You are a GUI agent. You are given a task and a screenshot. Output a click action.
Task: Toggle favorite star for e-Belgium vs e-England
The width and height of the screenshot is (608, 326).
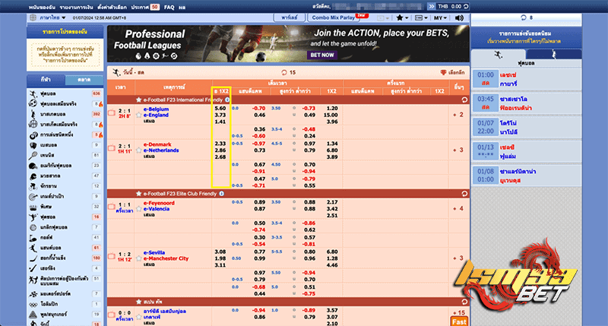[x=139, y=116]
